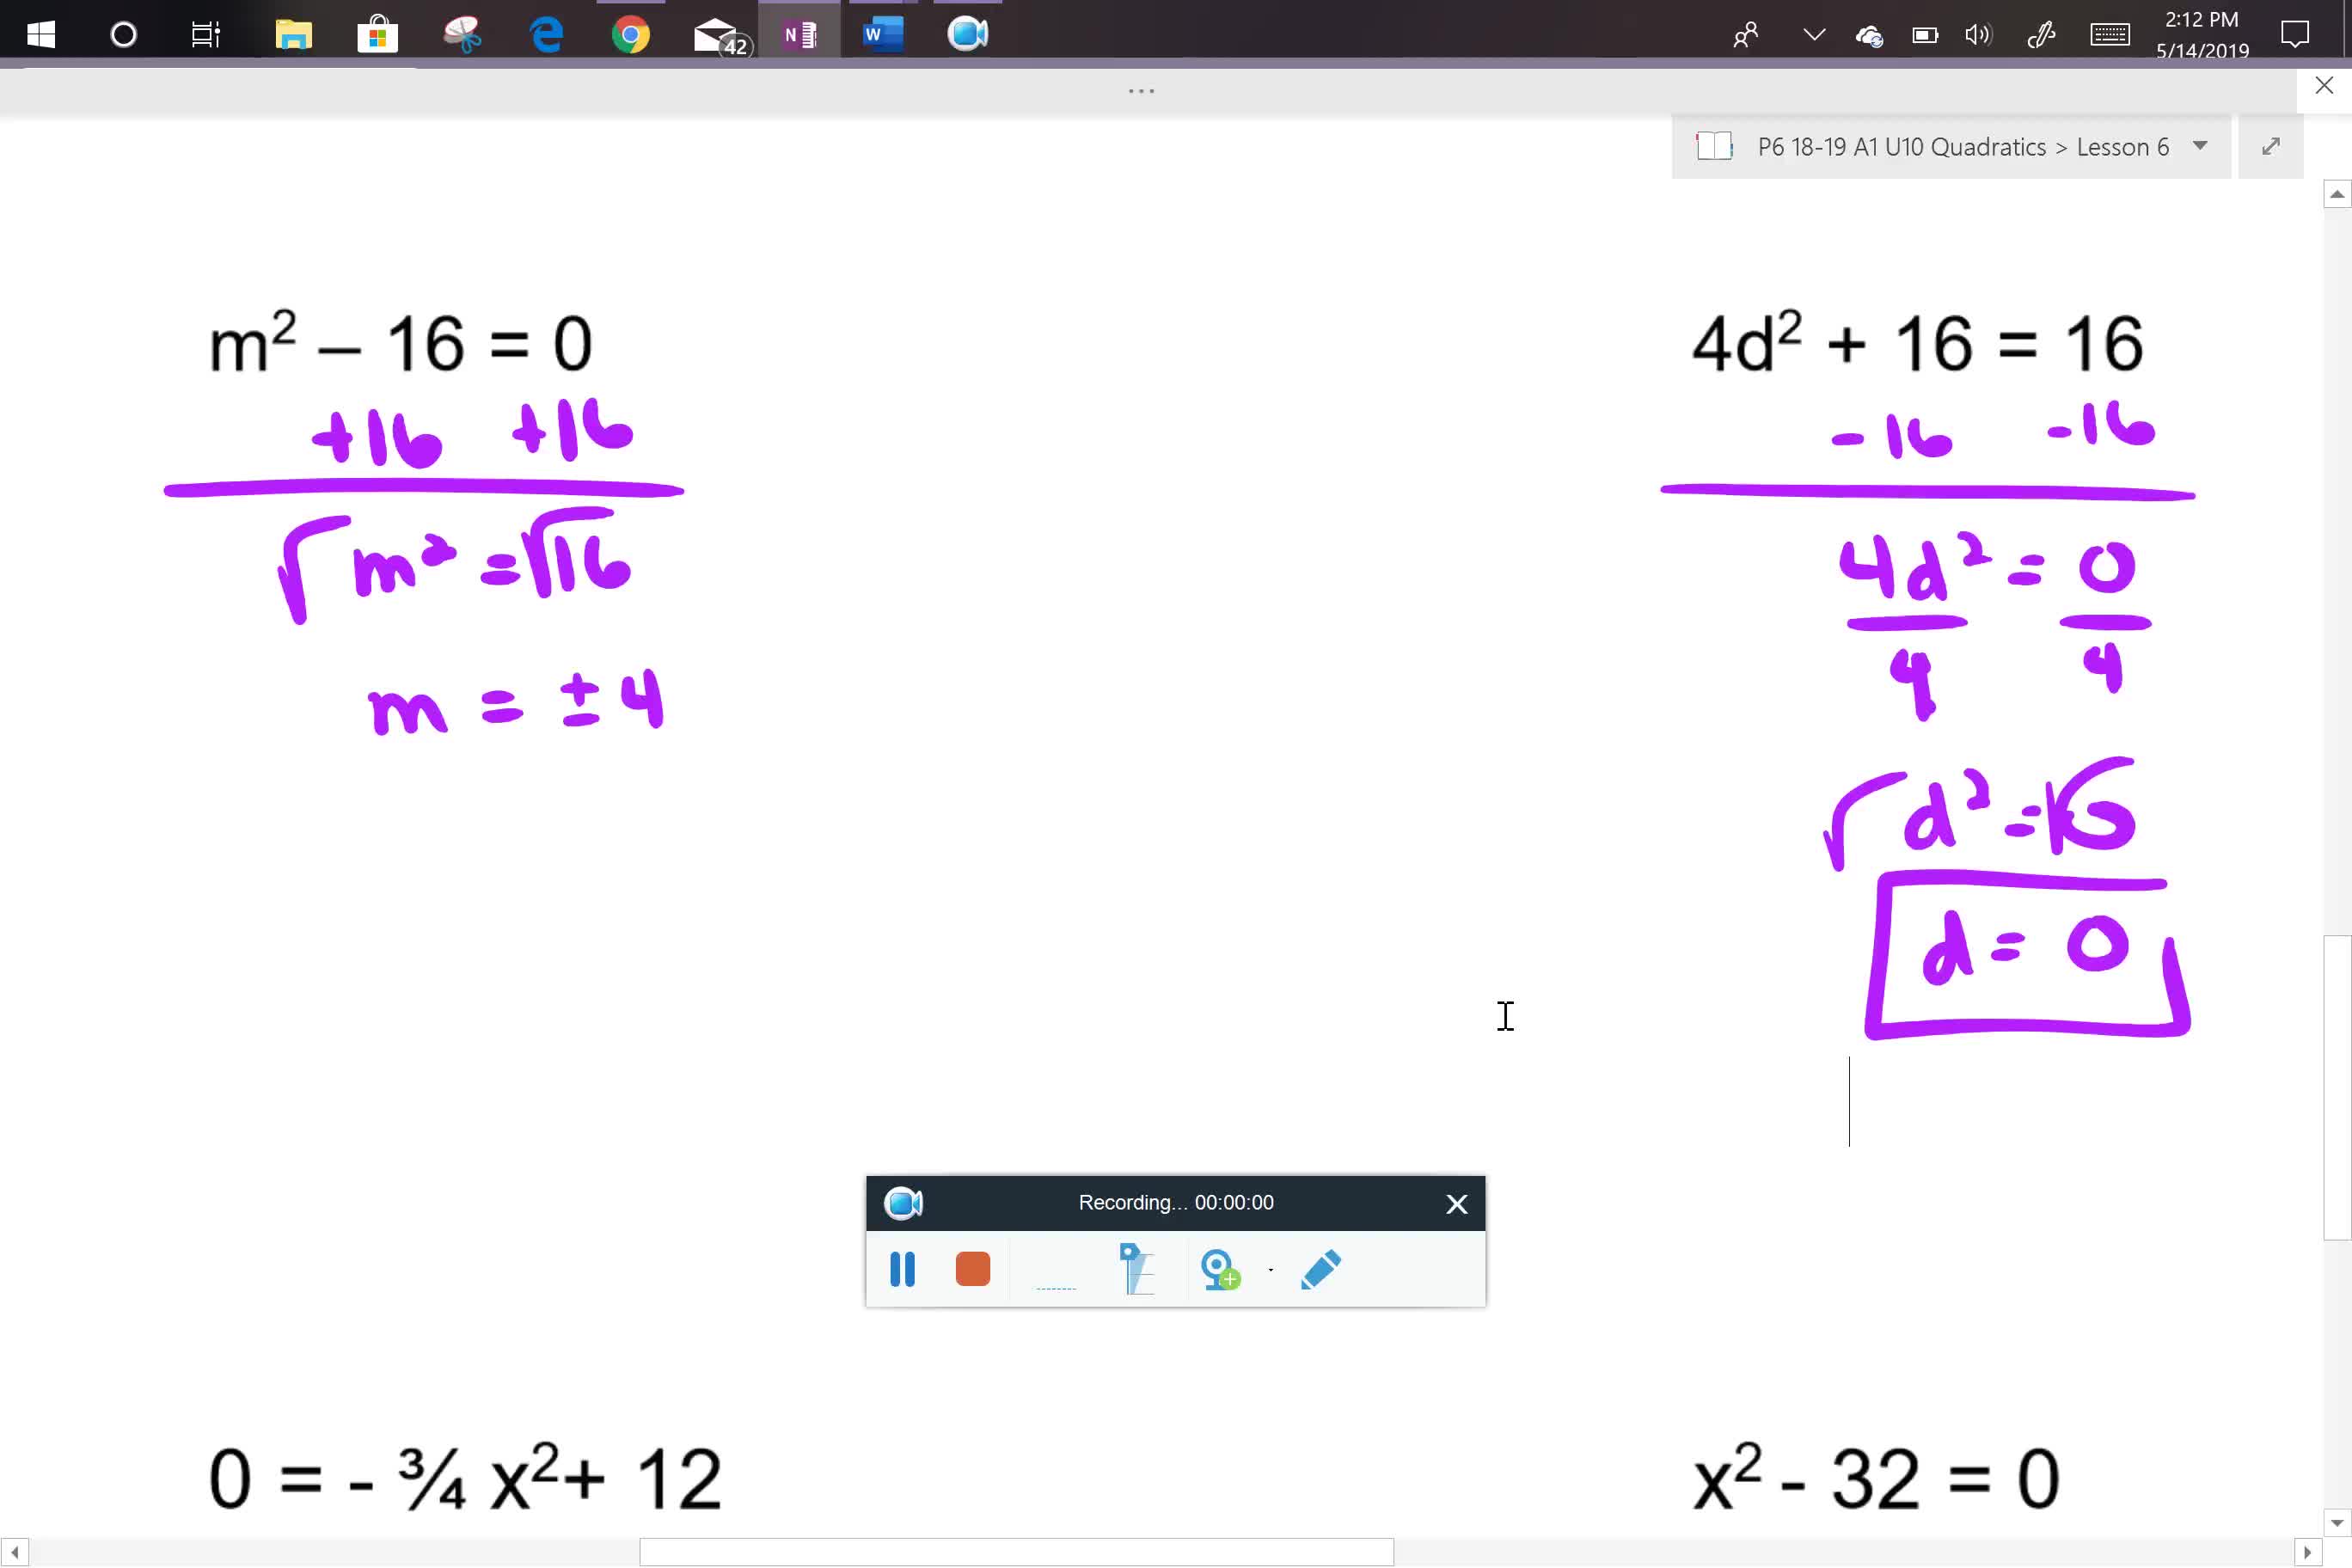Toggle full page view with the expand arrows
The height and width of the screenshot is (1568, 2352).
pos(2271,146)
